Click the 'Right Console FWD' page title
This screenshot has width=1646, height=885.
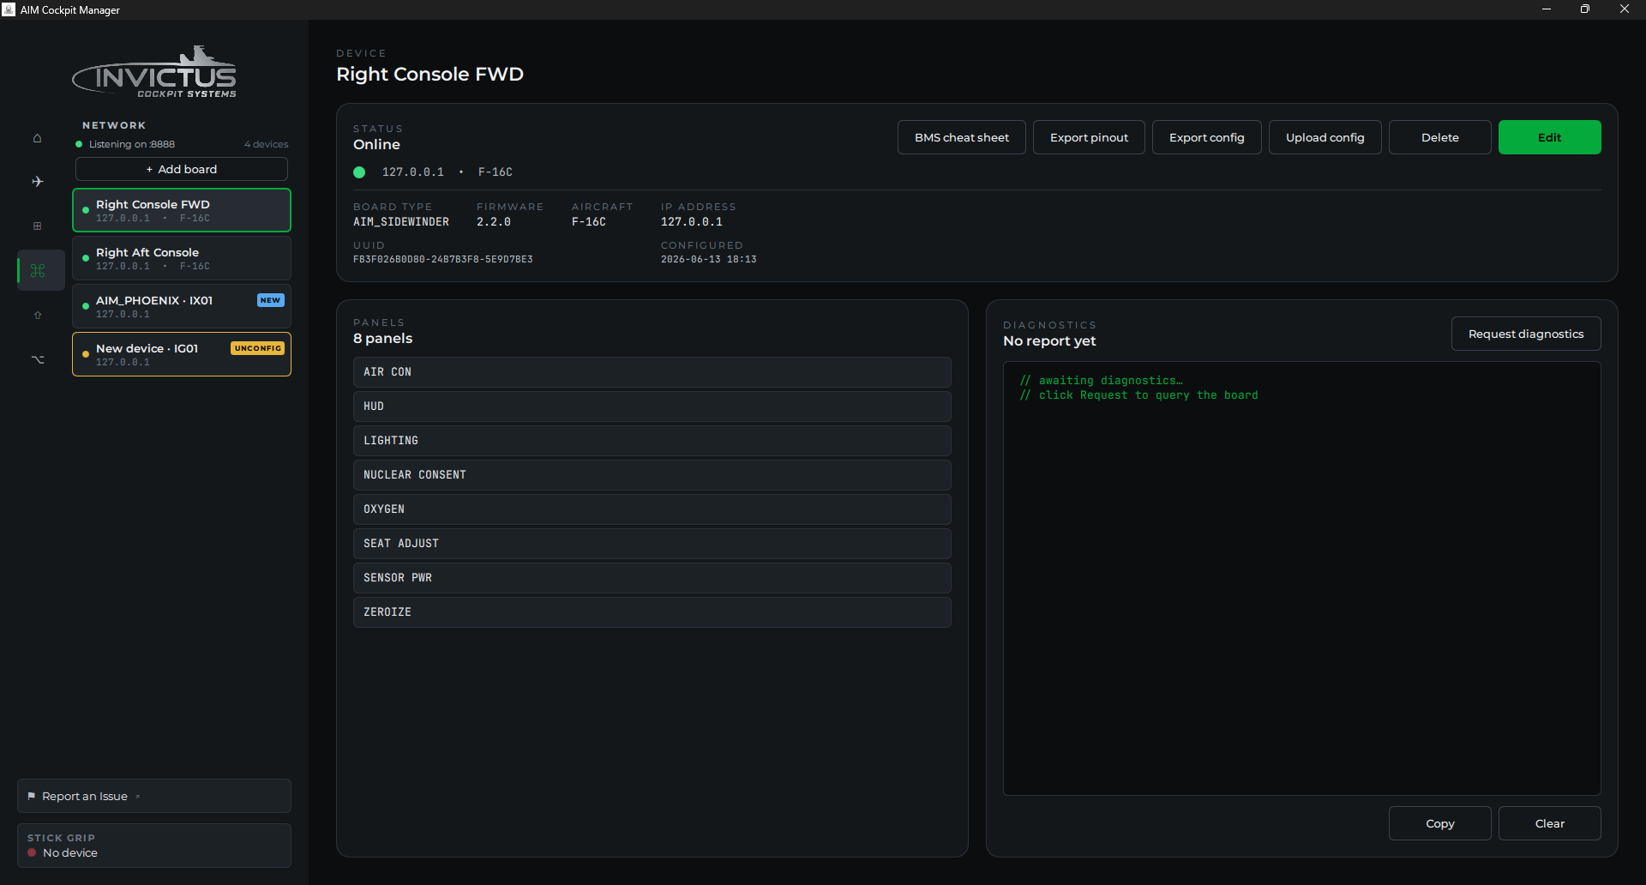coord(430,74)
